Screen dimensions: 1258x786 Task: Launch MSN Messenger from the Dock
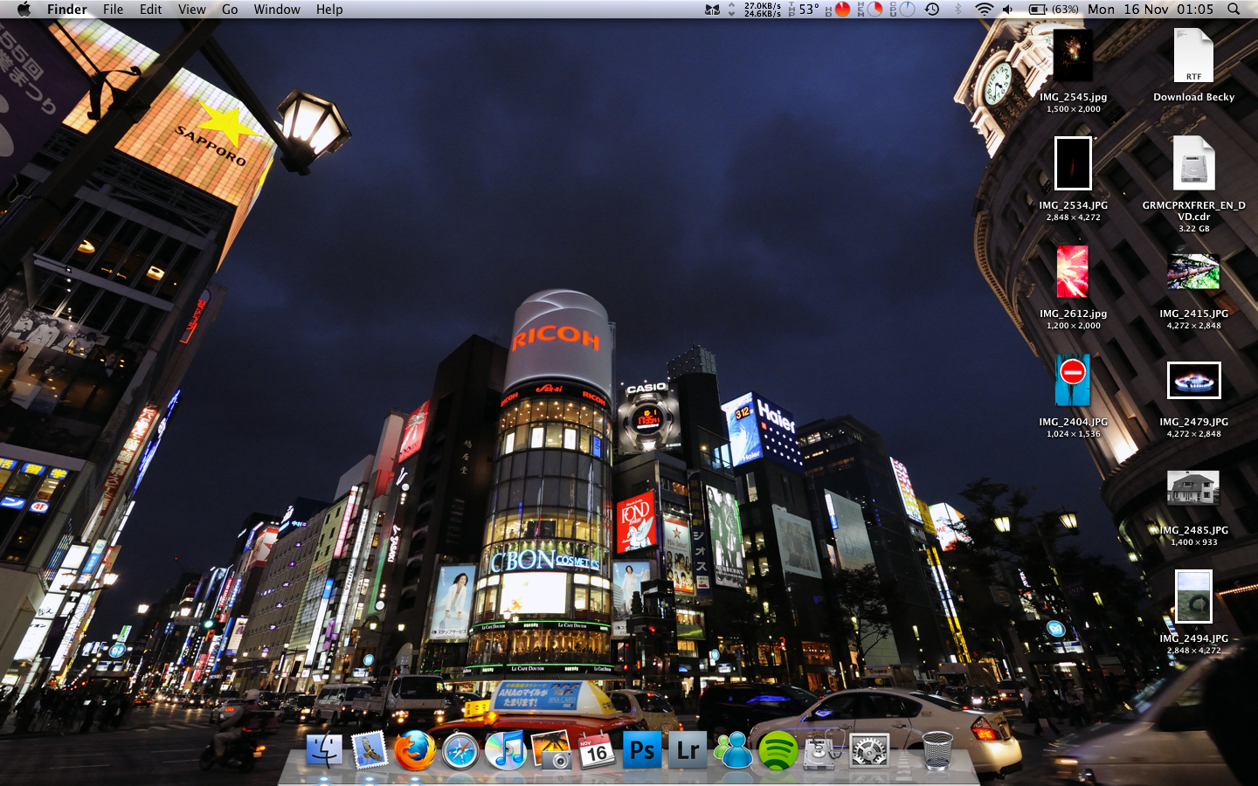733,750
